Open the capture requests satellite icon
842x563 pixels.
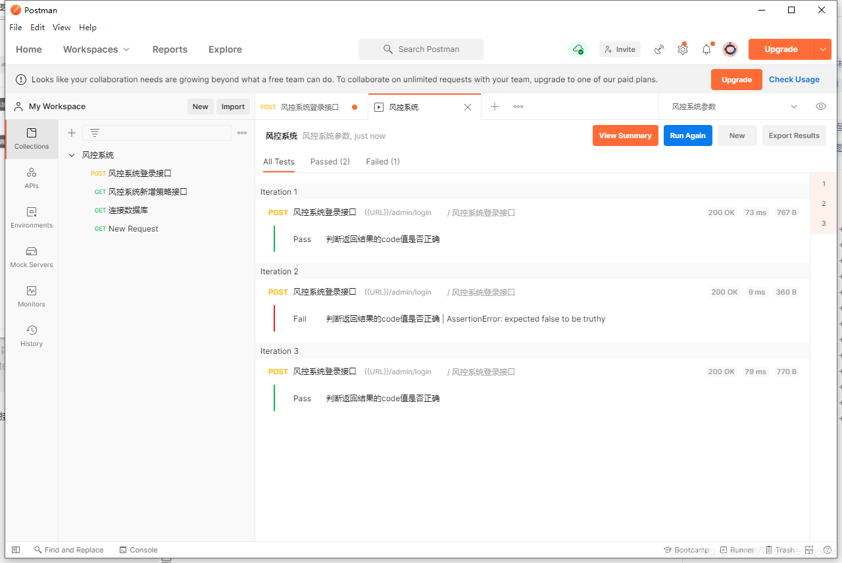659,49
